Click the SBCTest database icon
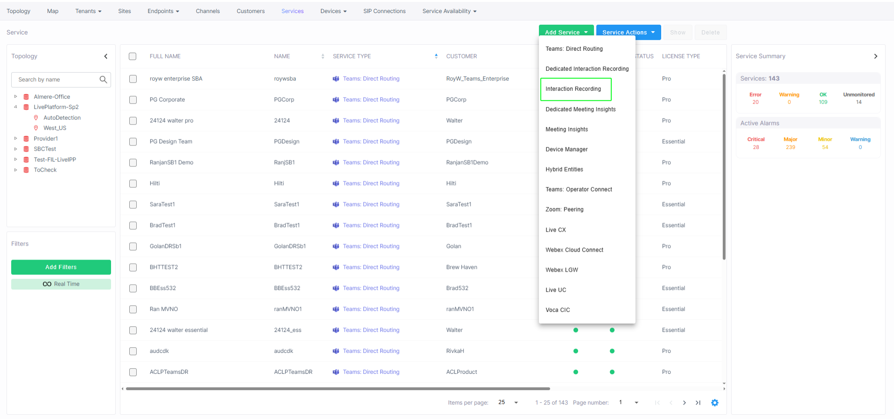The image size is (894, 419). click(26, 149)
